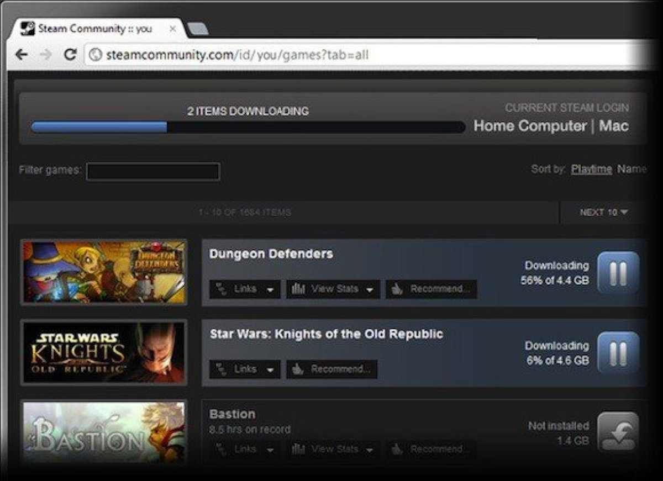
Task: Reload the Steam Community page
Action: (x=70, y=55)
